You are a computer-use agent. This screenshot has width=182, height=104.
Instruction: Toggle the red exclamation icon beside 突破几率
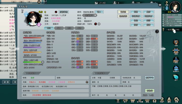[x=96, y=24]
